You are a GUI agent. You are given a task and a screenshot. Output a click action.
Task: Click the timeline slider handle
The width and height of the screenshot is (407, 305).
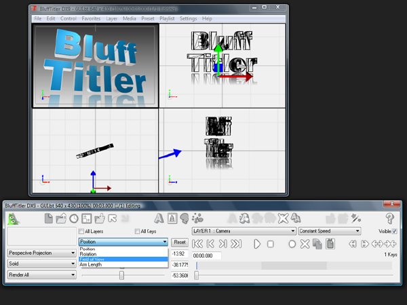(197, 275)
